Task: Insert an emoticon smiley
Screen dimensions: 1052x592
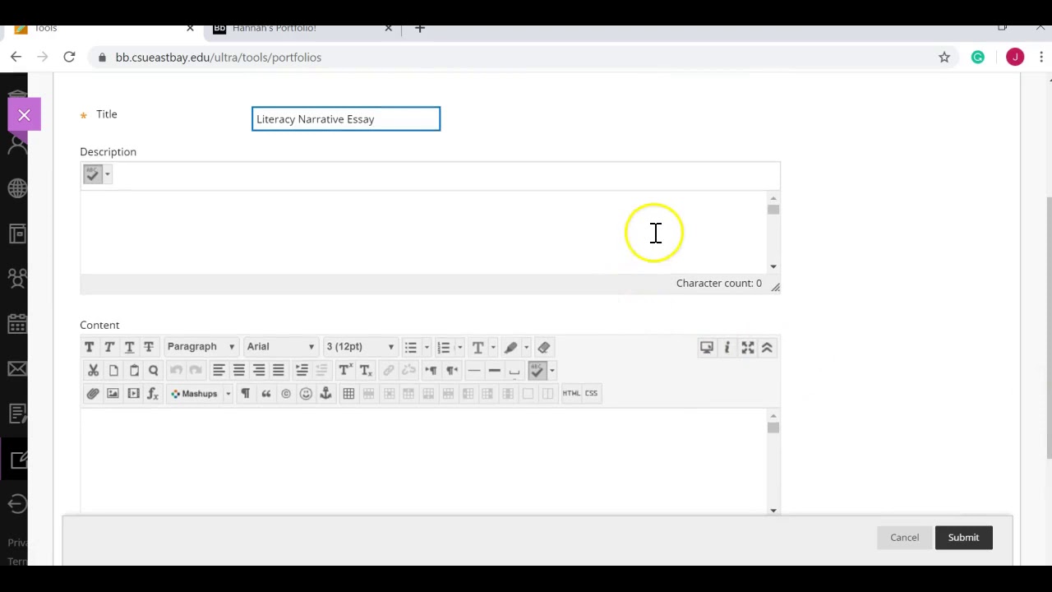Action: pos(306,394)
